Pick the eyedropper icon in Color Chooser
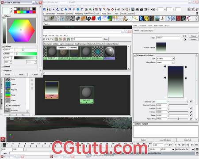 point(11,11)
